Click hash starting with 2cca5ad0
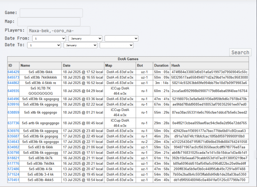The width and height of the screenshot is (257, 187). [x=209, y=91]
